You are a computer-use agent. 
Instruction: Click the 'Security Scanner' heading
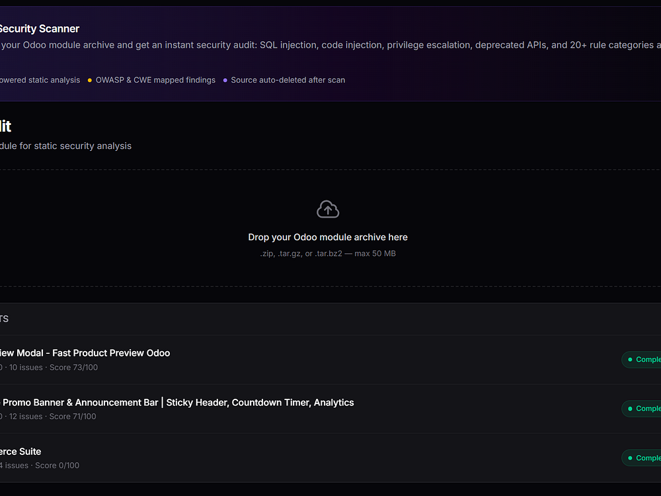[39, 28]
